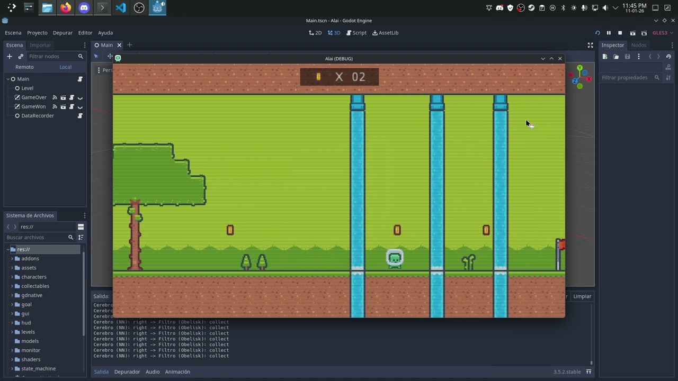Image resolution: width=678 pixels, height=381 pixels.
Task: Add a new node with the plus icon
Action: point(9,56)
